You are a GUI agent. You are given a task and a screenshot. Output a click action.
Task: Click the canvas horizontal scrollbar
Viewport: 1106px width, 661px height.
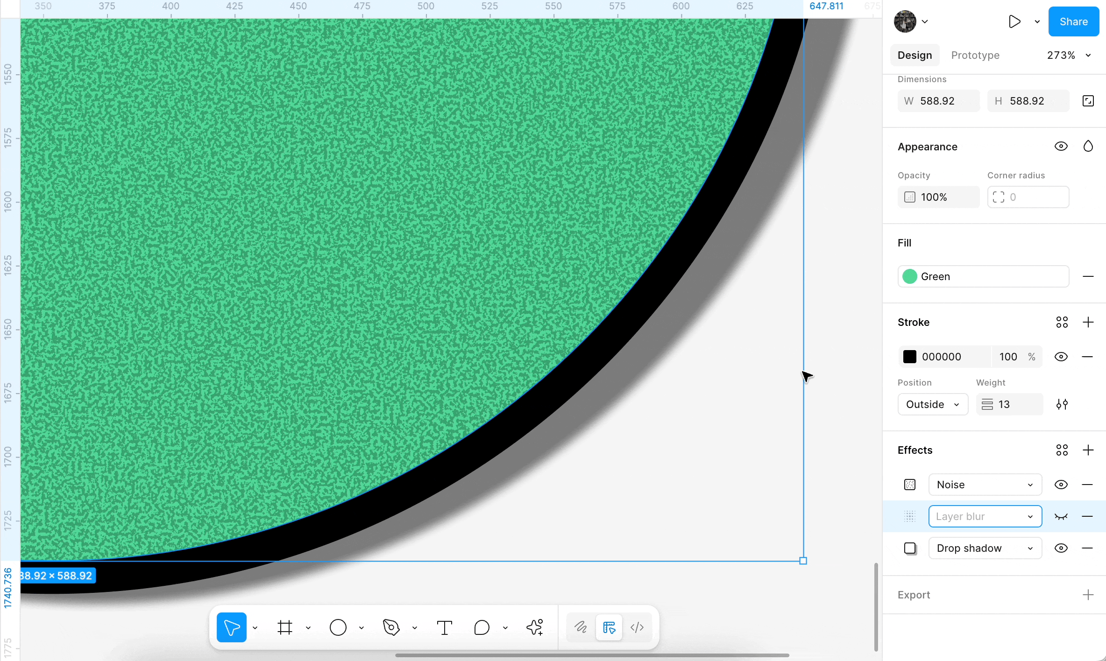[x=592, y=655]
